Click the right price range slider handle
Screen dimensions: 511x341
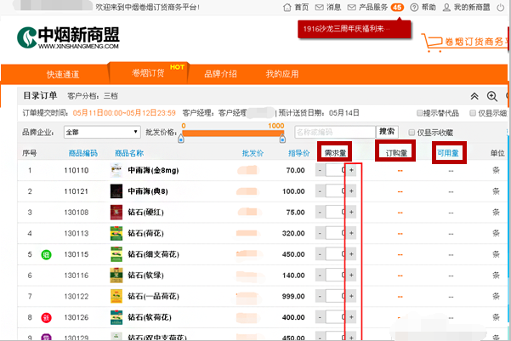pos(282,139)
